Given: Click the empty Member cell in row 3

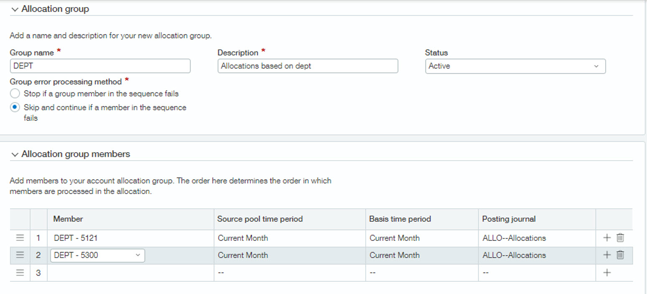Looking at the screenshot, I should point(130,273).
